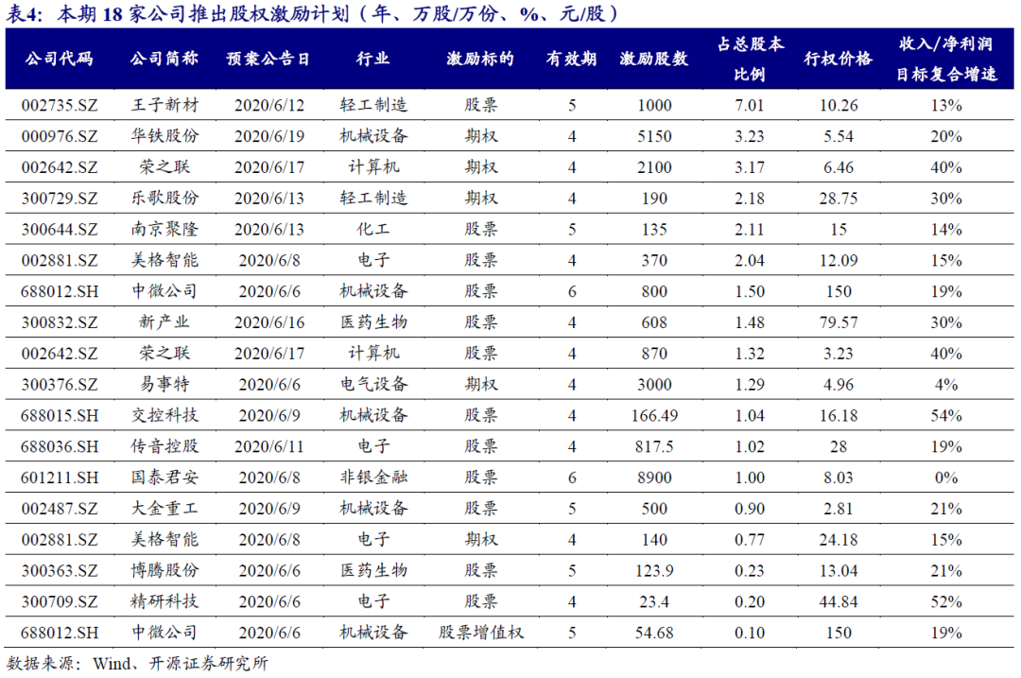Select the date 2020/6/19
Screen dimensions: 1021x678
click(x=268, y=136)
